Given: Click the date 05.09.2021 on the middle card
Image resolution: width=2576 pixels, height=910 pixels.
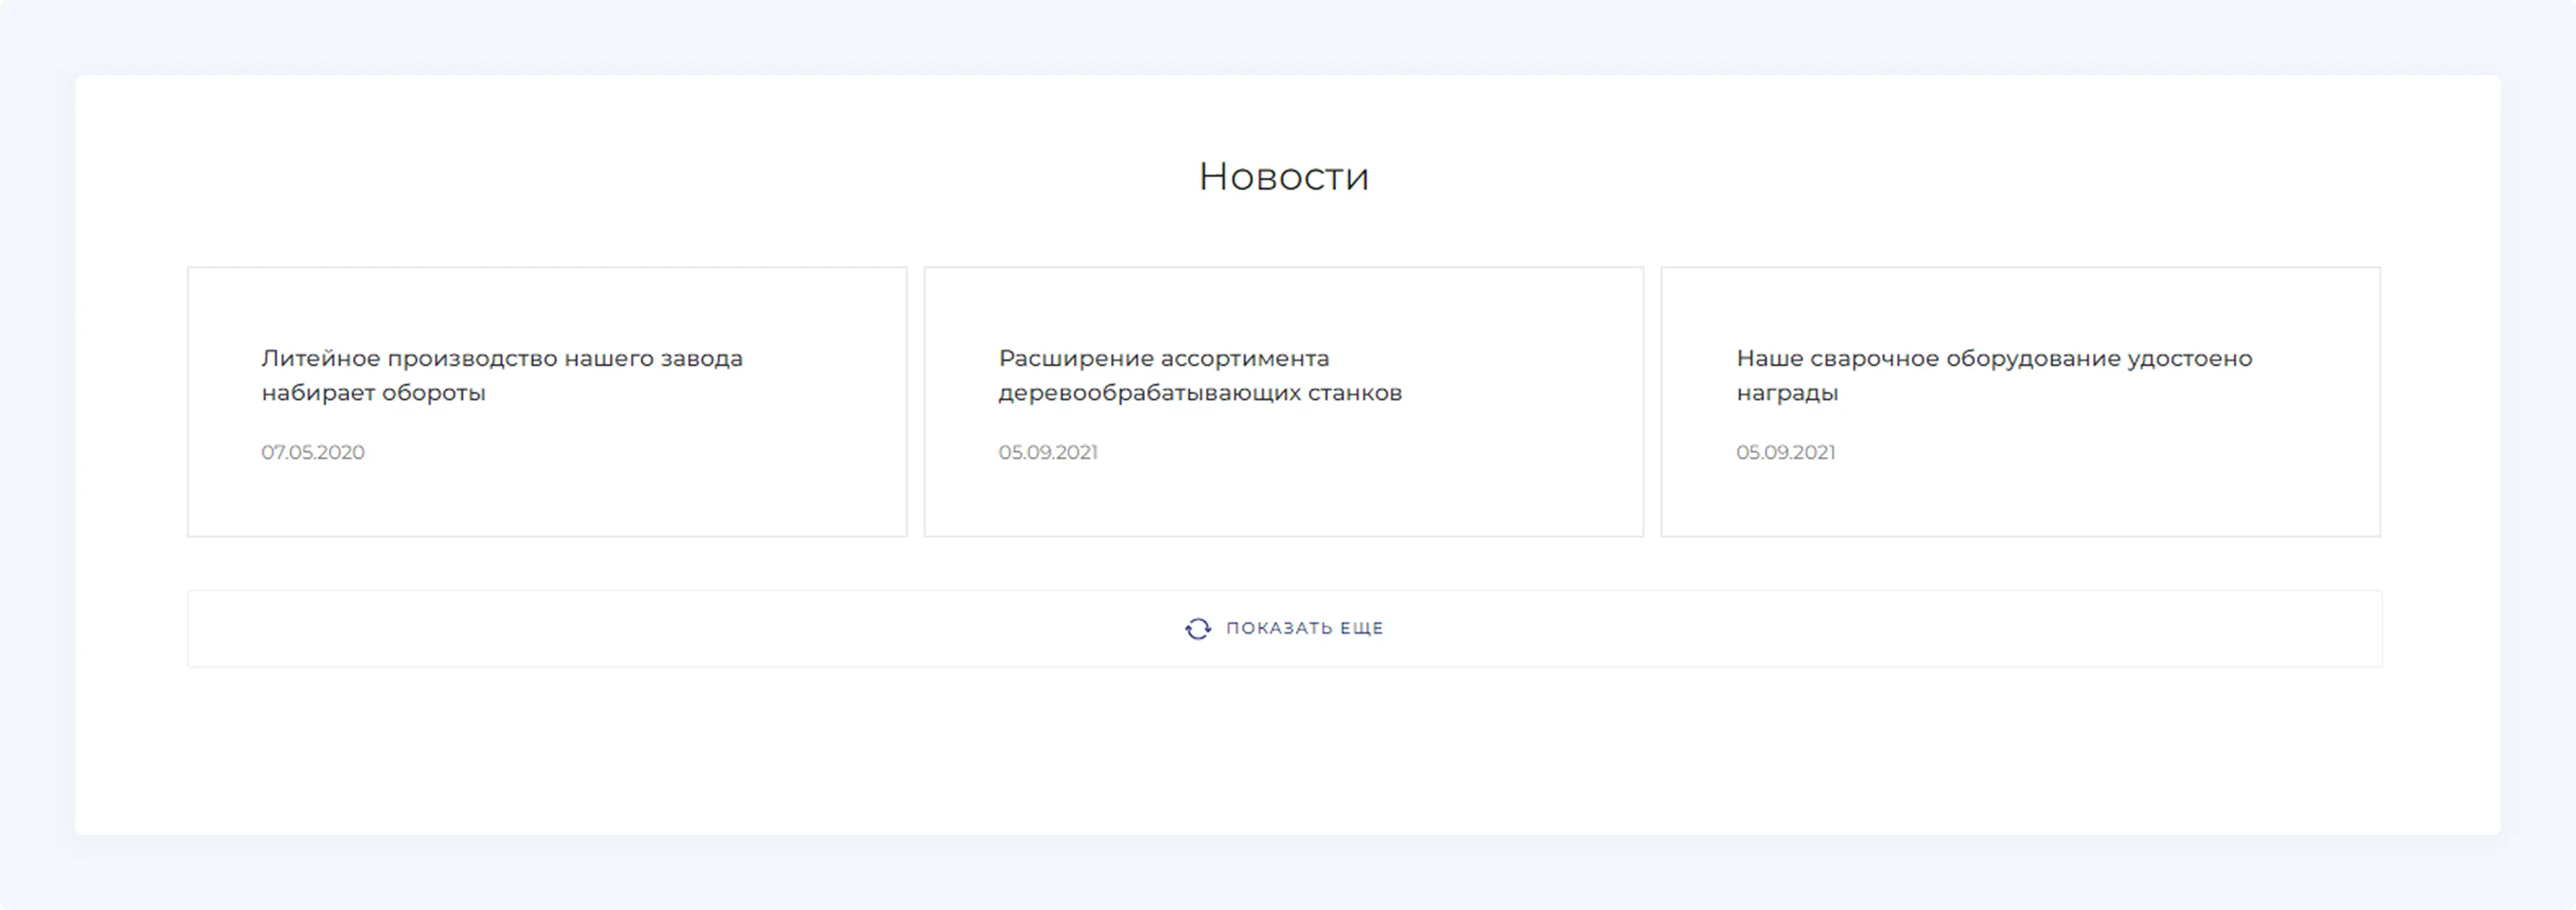Looking at the screenshot, I should click(x=1049, y=452).
